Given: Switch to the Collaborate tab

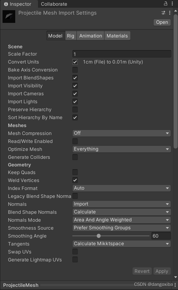Looking at the screenshot, I should tap(54, 4).
